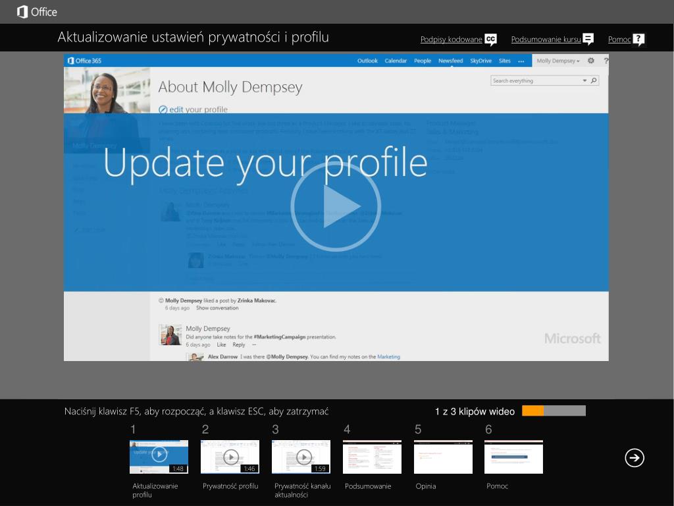Screen dimensions: 674x506
Task: Click the 'Alex Darrow' name in reply
Action: 222,356
